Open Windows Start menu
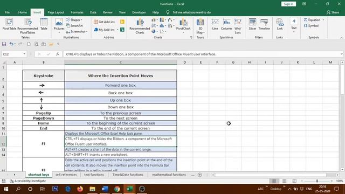The width and height of the screenshot is (345, 194). pos(6,189)
